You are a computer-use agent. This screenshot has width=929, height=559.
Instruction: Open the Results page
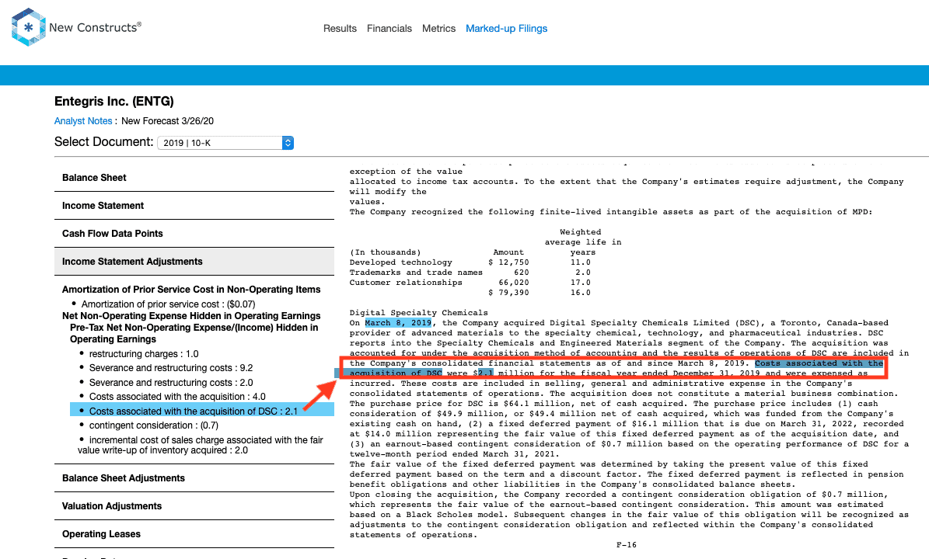coord(340,29)
